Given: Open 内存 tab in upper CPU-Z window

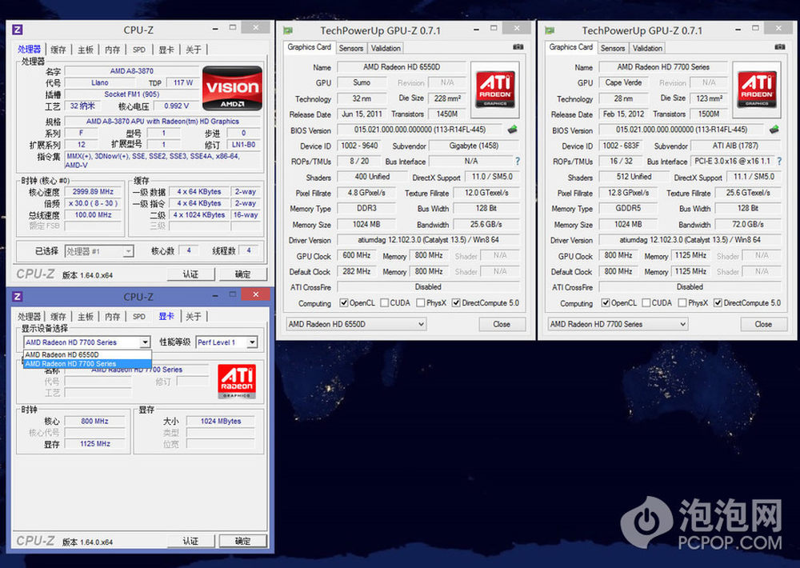Looking at the screenshot, I should [112, 50].
